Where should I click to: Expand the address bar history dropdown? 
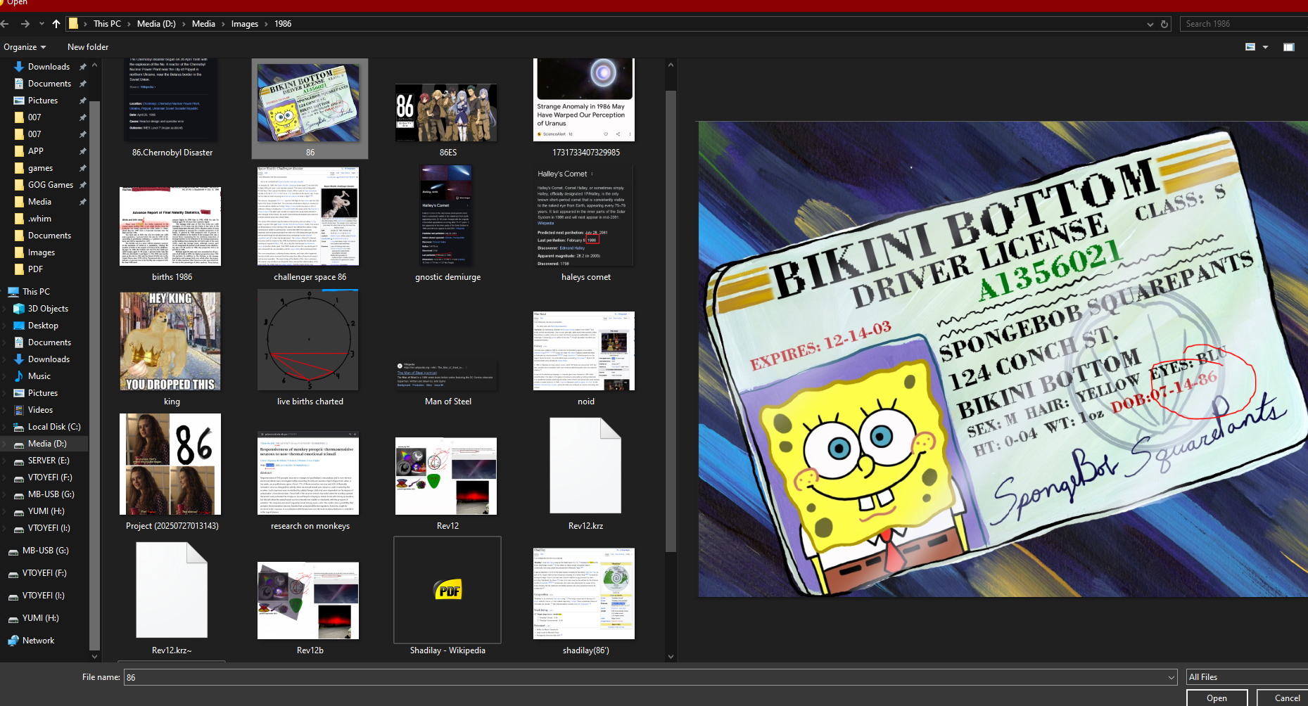point(1150,24)
